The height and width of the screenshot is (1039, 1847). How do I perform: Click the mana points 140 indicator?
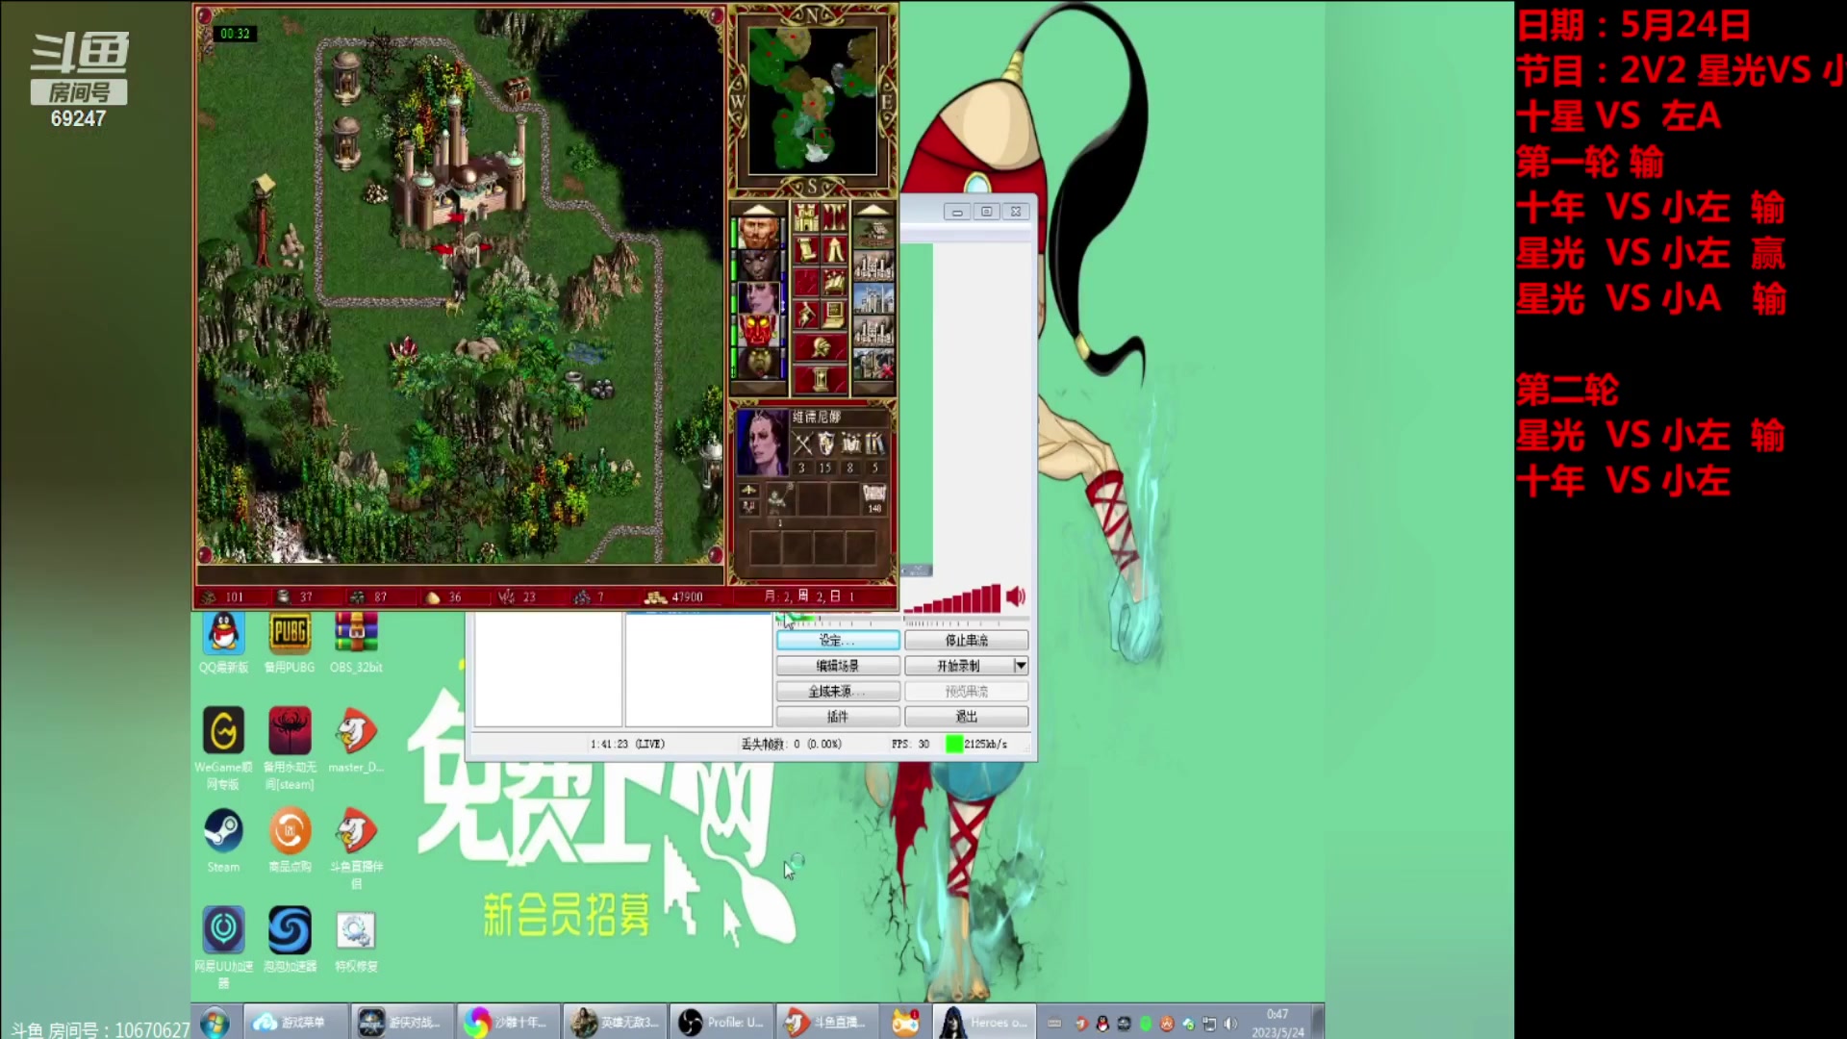coord(874,499)
